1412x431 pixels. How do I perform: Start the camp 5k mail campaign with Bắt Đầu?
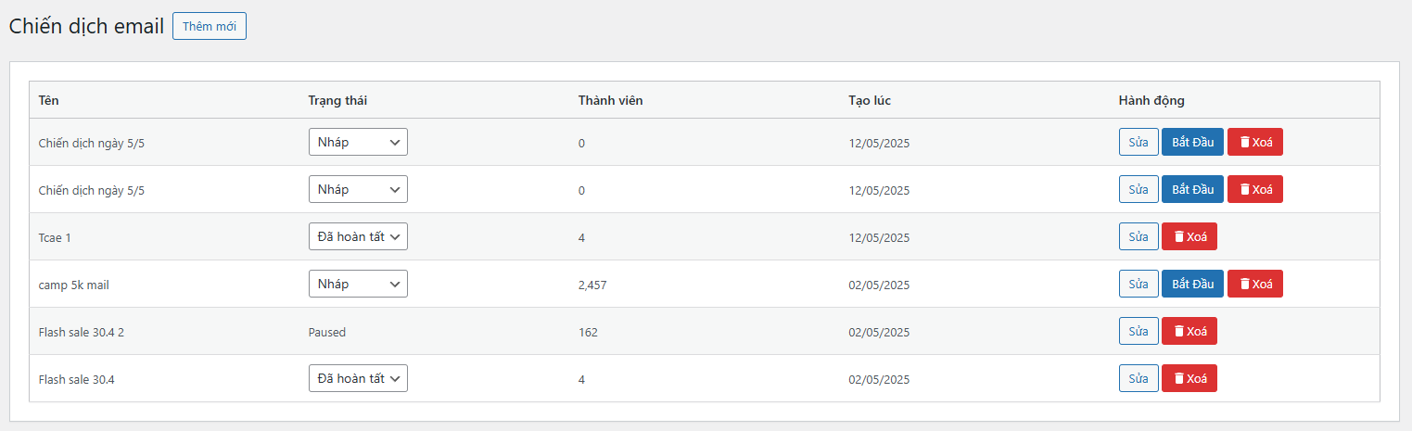click(1192, 284)
